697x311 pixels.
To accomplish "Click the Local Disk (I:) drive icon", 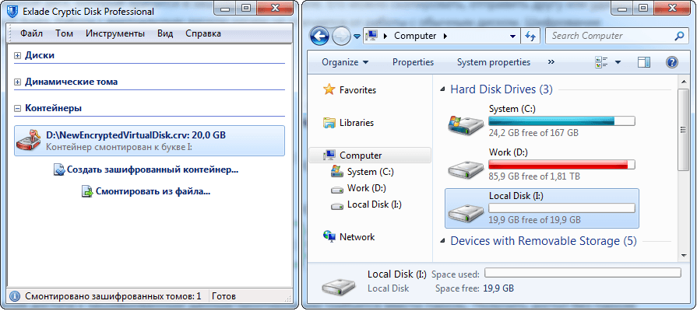I will tap(466, 212).
